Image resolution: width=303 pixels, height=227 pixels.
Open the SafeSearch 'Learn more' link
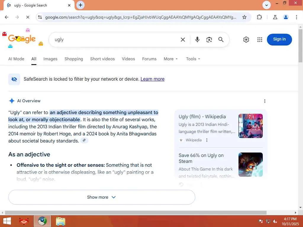tap(152, 79)
